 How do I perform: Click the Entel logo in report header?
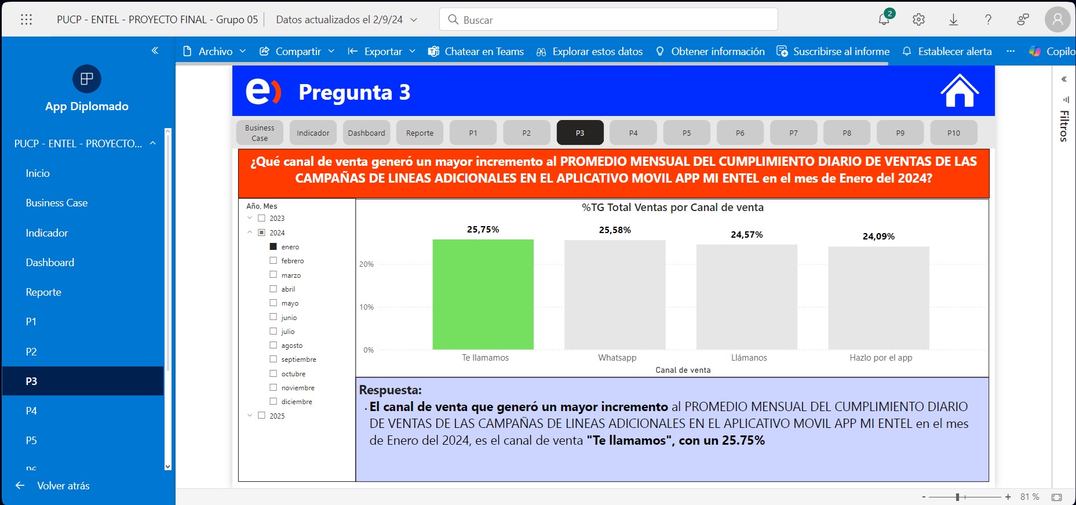click(263, 92)
